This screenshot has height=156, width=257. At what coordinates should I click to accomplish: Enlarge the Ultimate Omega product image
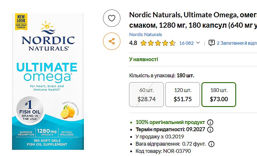(x=48, y=81)
